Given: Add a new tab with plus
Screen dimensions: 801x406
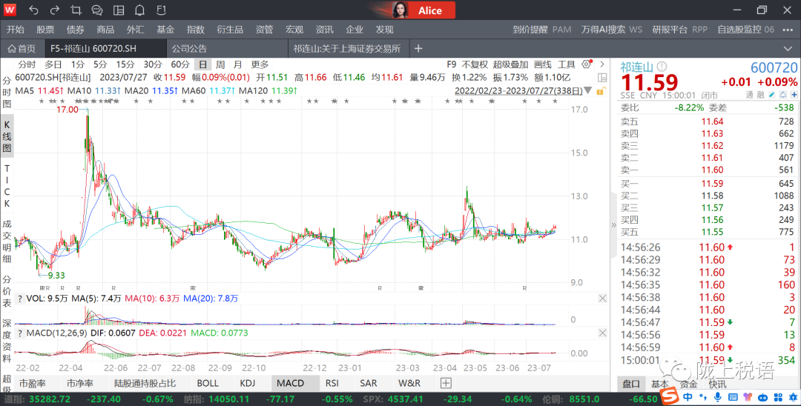Looking at the screenshot, I should [418, 48].
